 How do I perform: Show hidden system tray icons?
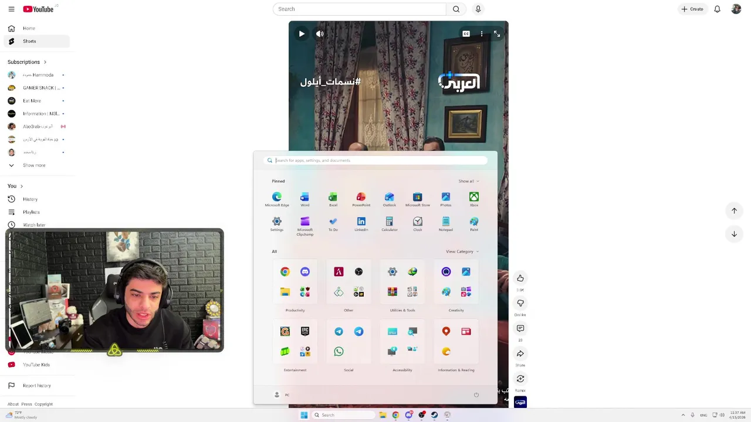[684, 415]
